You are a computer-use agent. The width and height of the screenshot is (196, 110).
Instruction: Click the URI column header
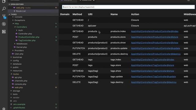(x=90, y=14)
